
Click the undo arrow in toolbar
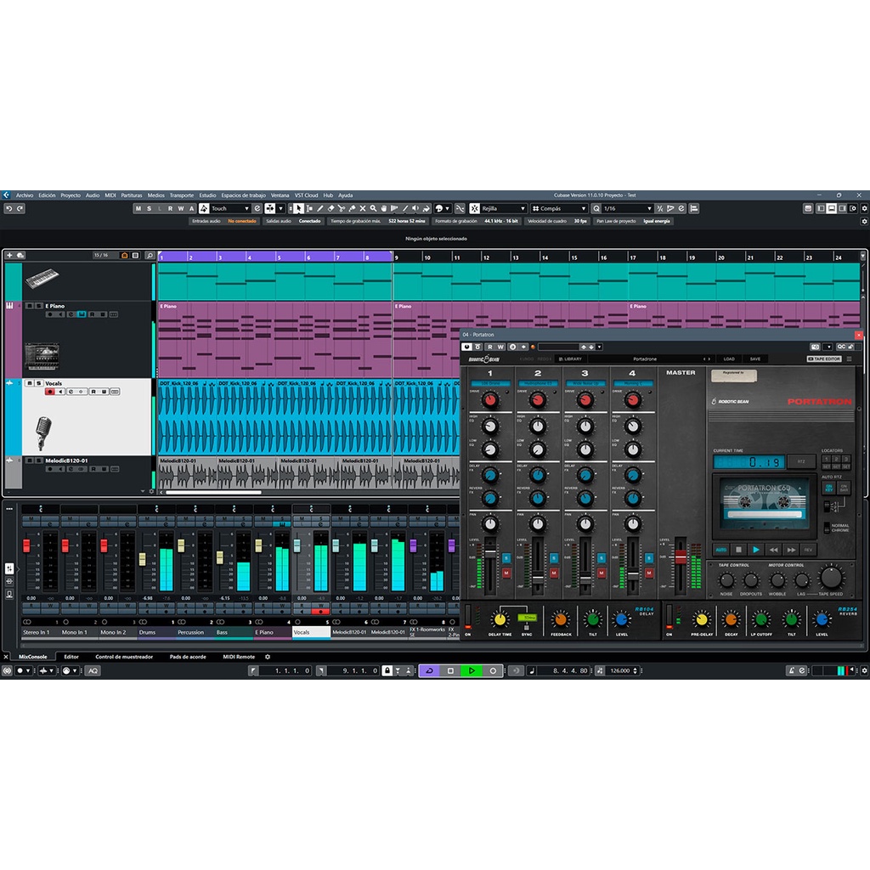click(x=8, y=208)
